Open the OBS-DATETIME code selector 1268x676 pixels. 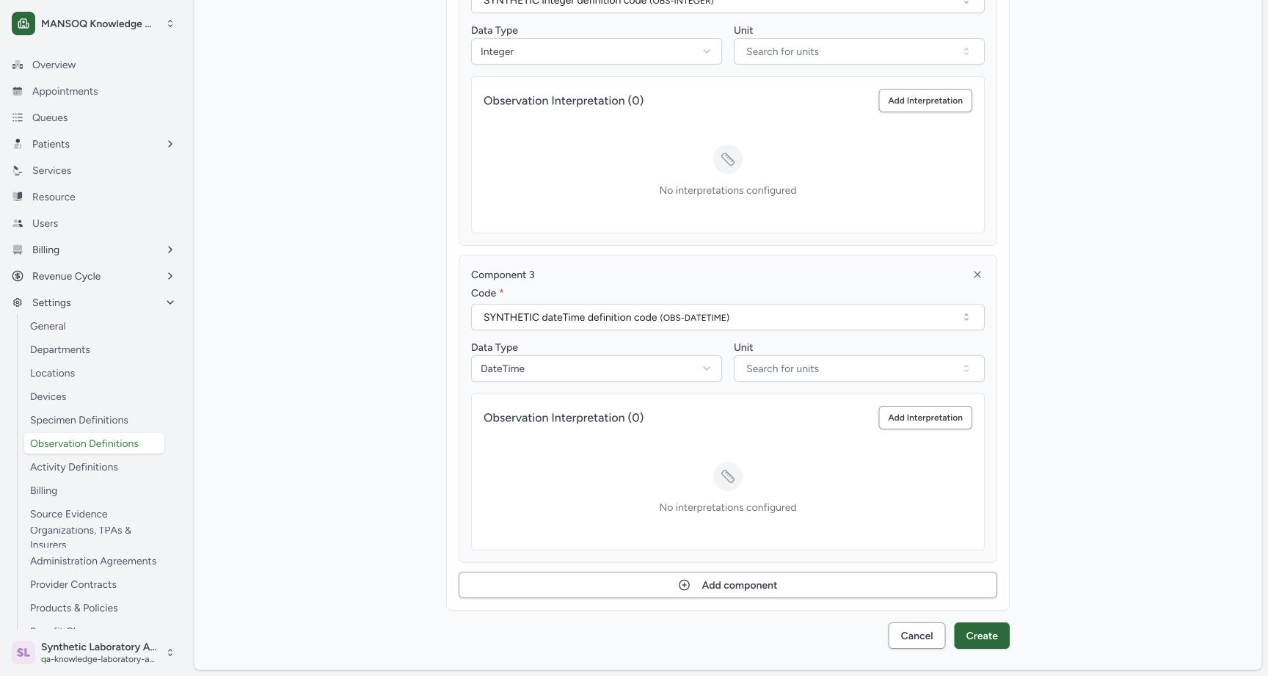click(x=728, y=317)
